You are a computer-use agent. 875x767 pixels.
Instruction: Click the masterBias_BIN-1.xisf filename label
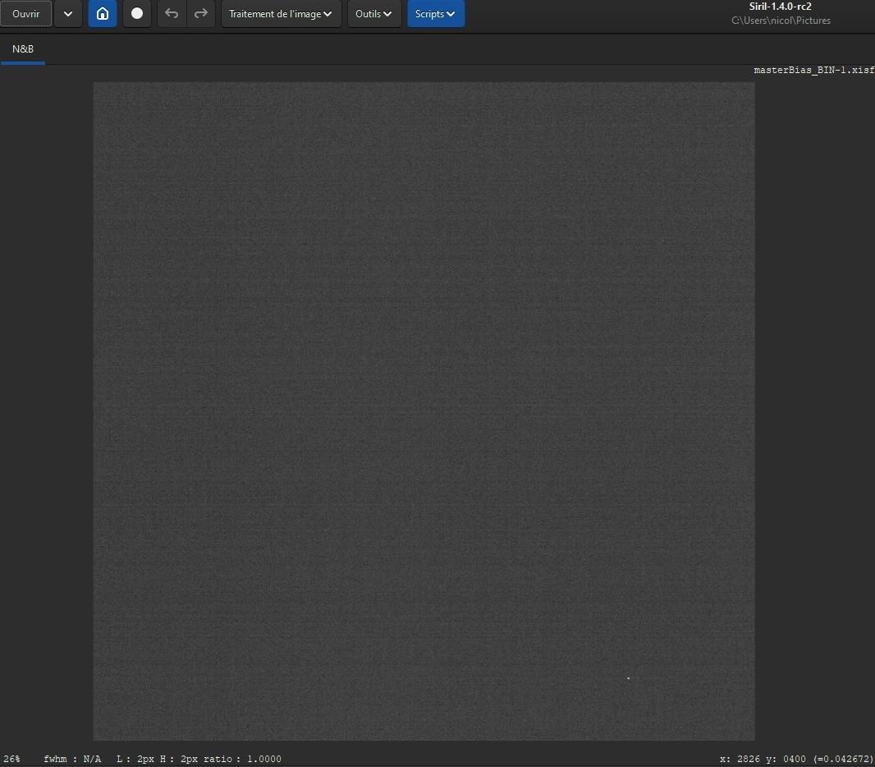(x=813, y=71)
